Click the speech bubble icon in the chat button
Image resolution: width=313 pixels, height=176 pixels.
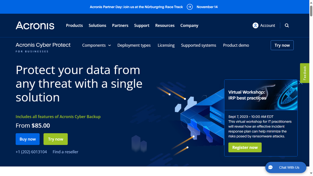pos(270,167)
